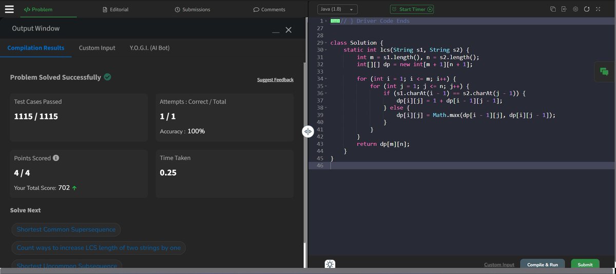Switch to the Problem tab
Image resolution: width=616 pixels, height=274 pixels.
[38, 9]
